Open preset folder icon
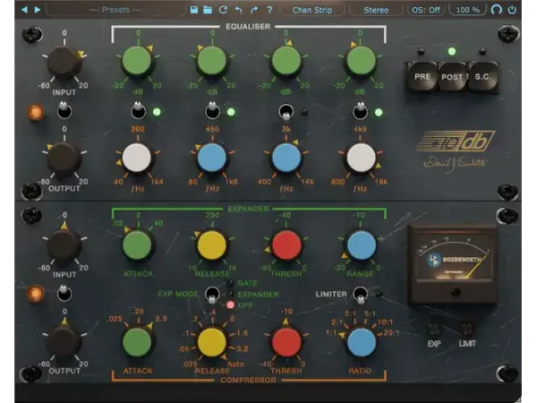 tap(208, 10)
